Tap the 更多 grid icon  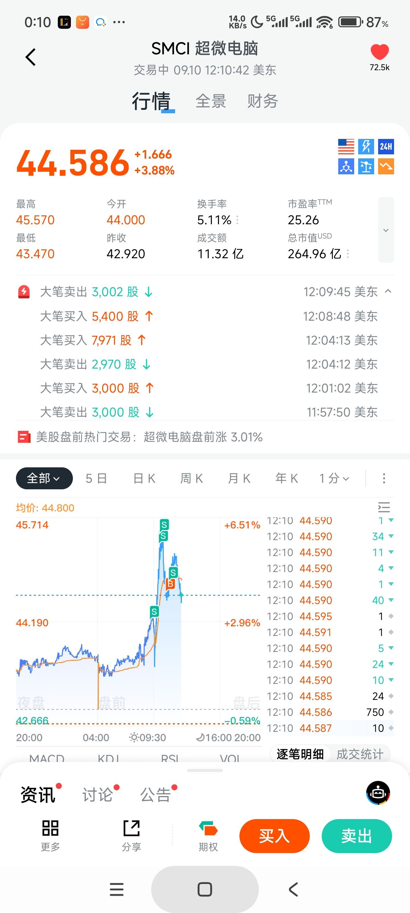[50, 835]
